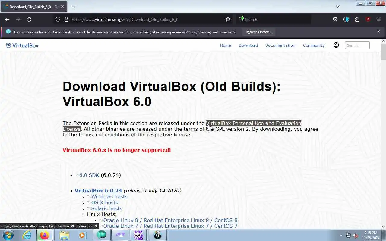
Task: Open the Extensions puzzle icon
Action: pyautogui.click(x=357, y=19)
